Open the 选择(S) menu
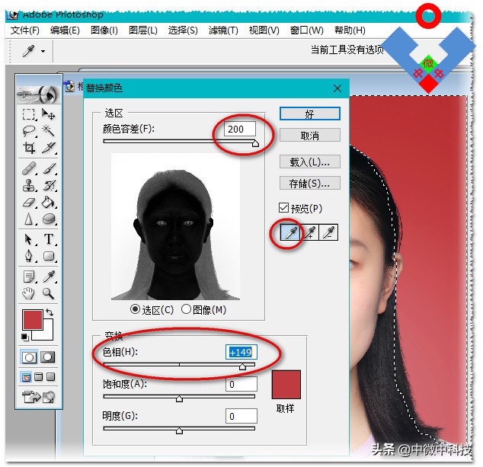The image size is (483, 467). click(x=183, y=30)
